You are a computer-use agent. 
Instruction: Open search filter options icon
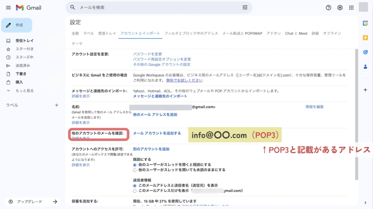click(244, 8)
